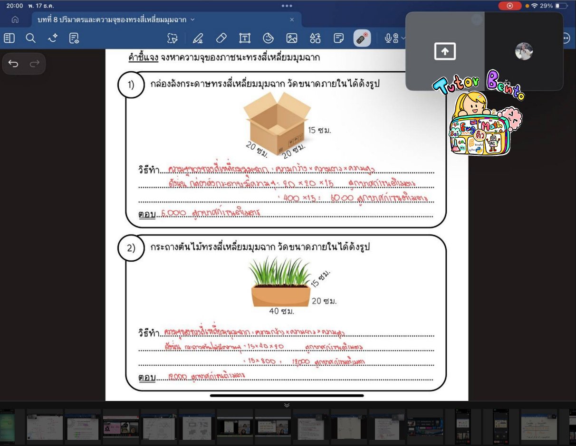The width and height of the screenshot is (576, 446).
Task: Tap the red recording indicator in status bar
Action: [510, 6]
